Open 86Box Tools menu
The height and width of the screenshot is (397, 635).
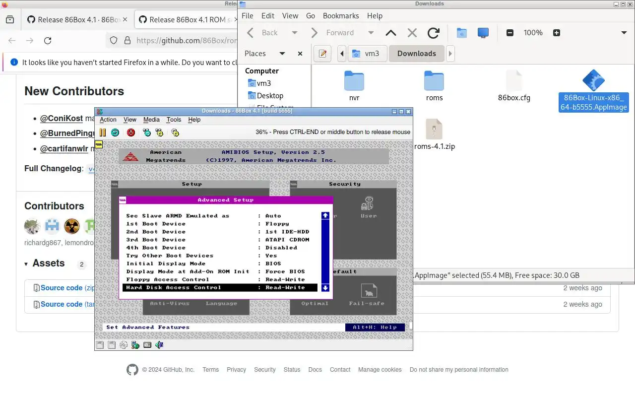pyautogui.click(x=174, y=120)
